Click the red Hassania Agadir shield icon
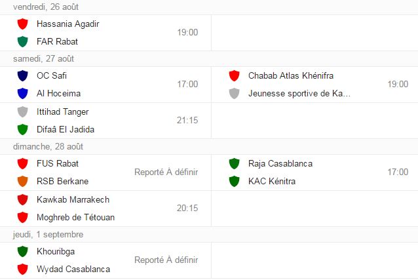 click(x=23, y=24)
